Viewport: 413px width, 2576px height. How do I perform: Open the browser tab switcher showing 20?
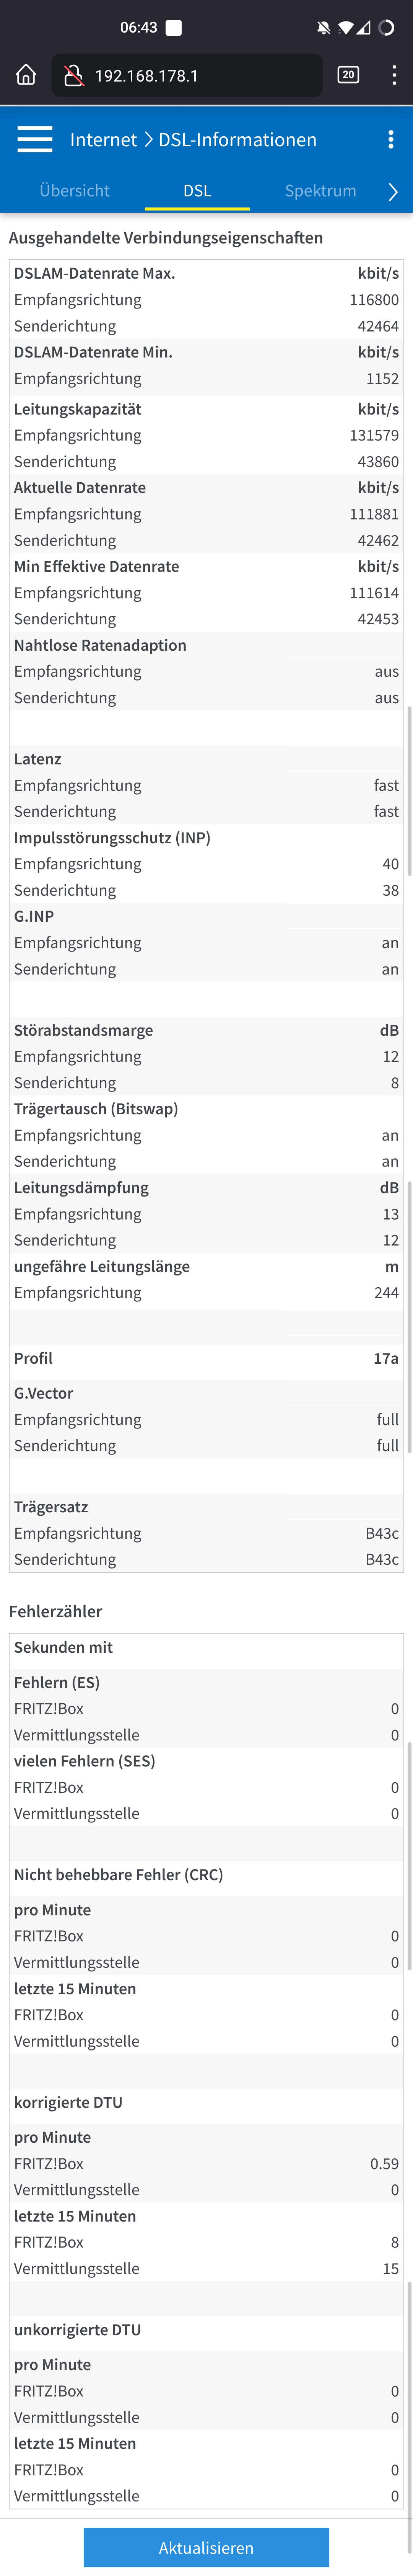pyautogui.click(x=348, y=75)
